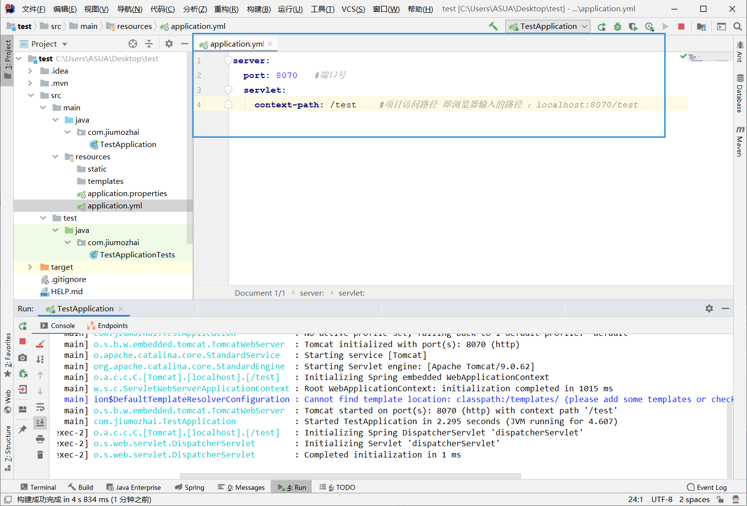This screenshot has width=747, height=506.
Task: Expand the target folder in project tree
Action: (x=30, y=267)
